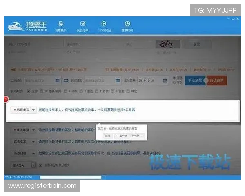Image resolution: width=245 pixels, height=196 pixels.
Task: Click the arrival city input field
Action: point(102,80)
